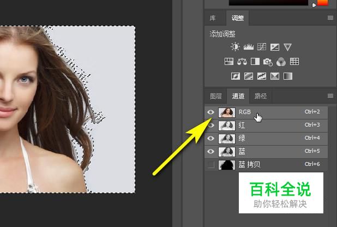Click the 蓝 拷贝 channel thumbnail
The height and width of the screenshot is (227, 337).
tap(227, 165)
